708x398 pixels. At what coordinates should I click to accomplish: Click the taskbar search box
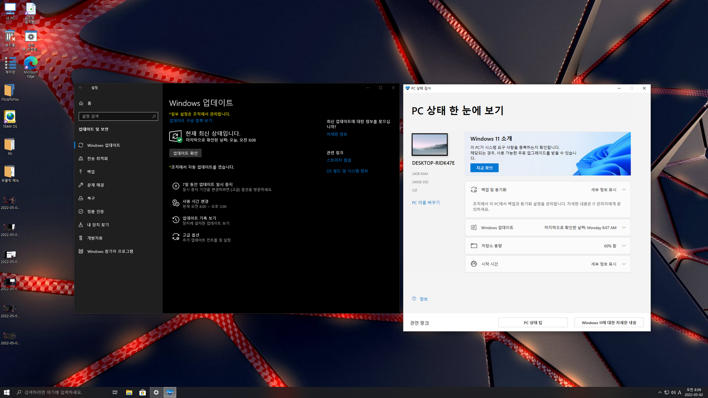coord(61,392)
